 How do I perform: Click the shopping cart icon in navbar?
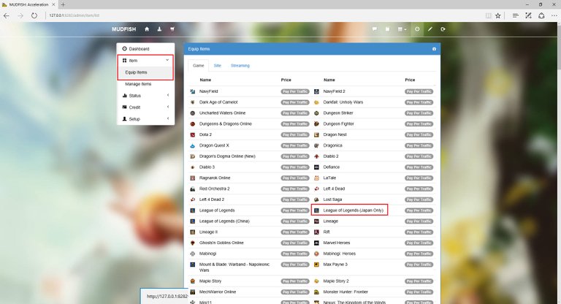[x=172, y=29]
